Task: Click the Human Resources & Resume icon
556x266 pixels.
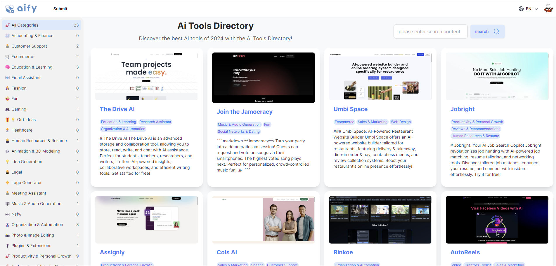Action: (x=8, y=141)
